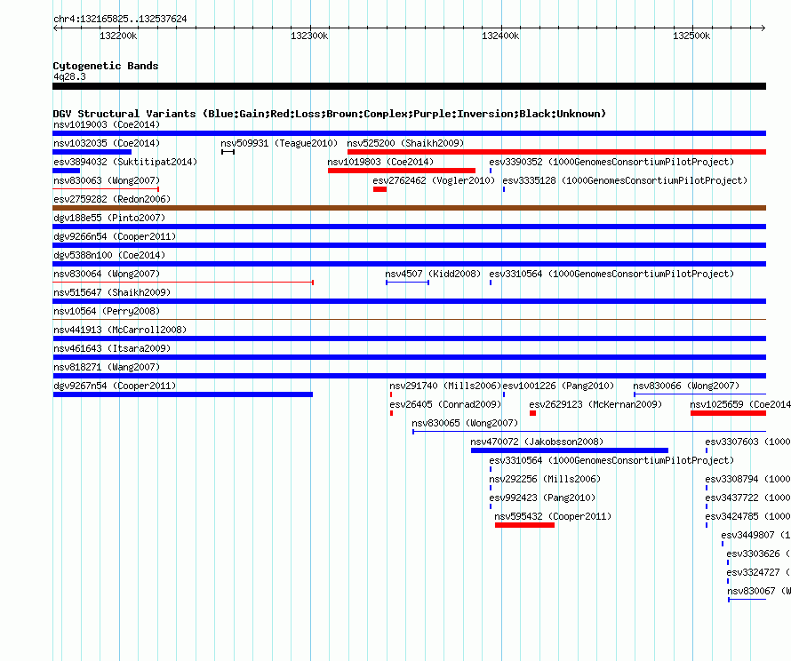Click nsv291740 (Mills2006) label
The height and width of the screenshot is (661, 791).
pyautogui.click(x=445, y=386)
